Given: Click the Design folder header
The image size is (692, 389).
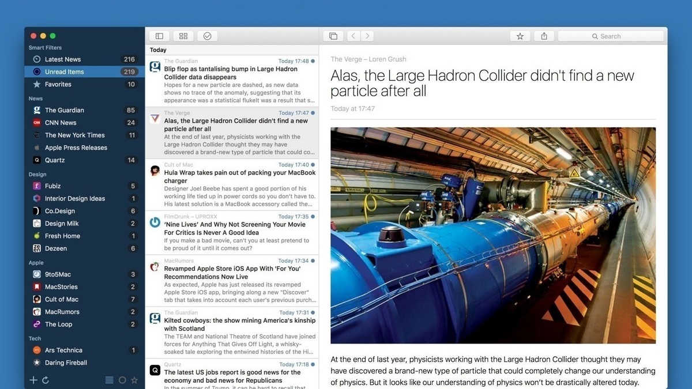Looking at the screenshot, I should coord(37,175).
